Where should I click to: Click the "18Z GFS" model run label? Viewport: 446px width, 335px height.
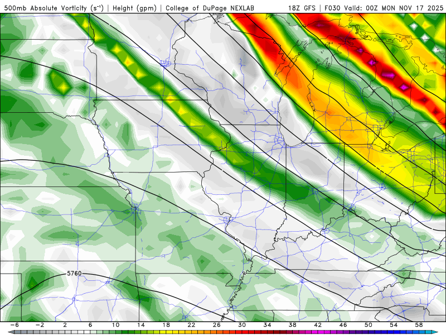coord(302,8)
